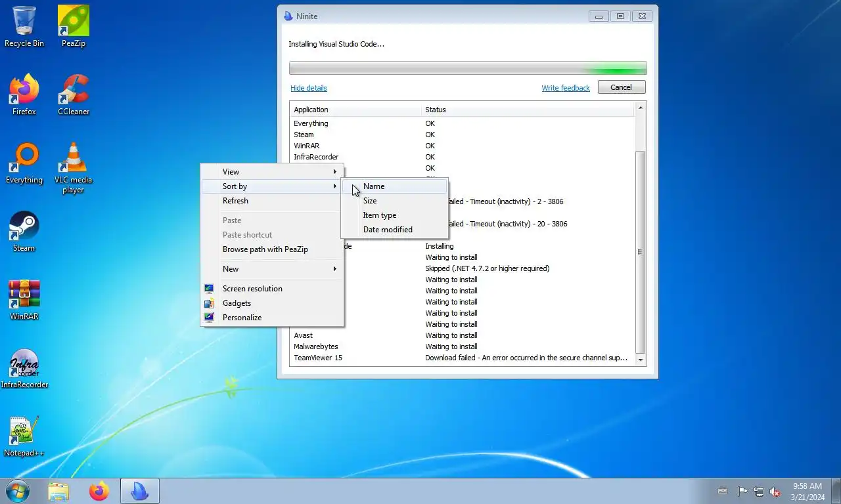Open the Action Center flag tray icon
841x504 pixels.
click(x=742, y=491)
